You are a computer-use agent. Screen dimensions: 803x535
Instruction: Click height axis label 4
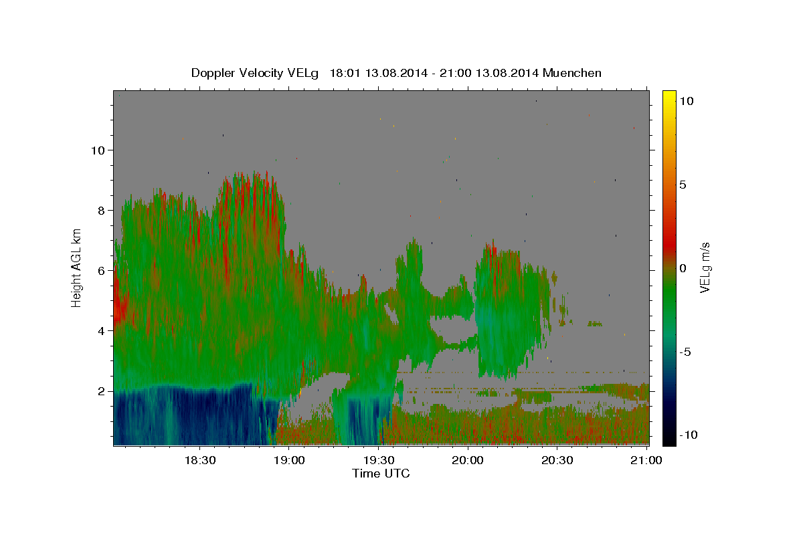click(103, 331)
